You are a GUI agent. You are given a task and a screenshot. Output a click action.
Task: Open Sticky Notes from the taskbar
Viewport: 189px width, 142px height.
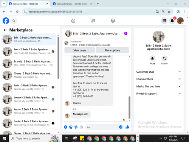82,138
